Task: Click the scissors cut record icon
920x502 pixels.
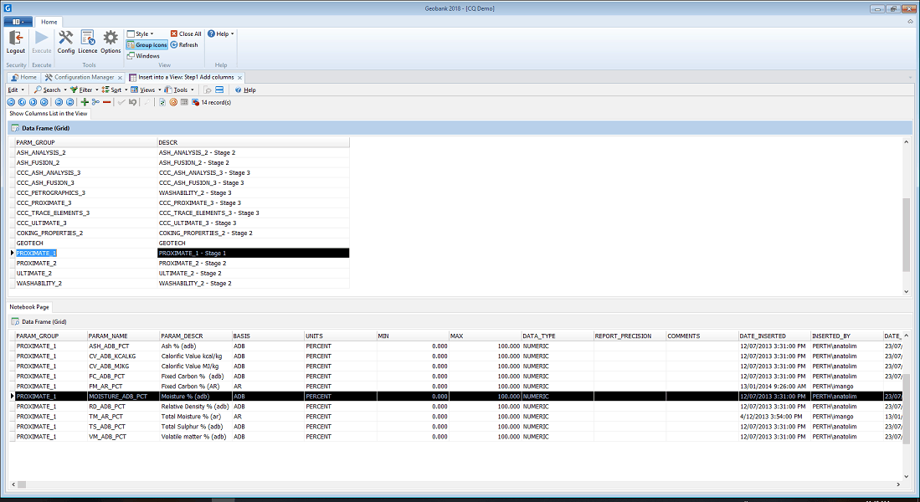Action: (x=95, y=102)
